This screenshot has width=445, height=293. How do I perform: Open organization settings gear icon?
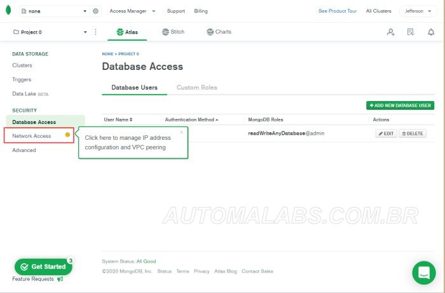[95, 11]
